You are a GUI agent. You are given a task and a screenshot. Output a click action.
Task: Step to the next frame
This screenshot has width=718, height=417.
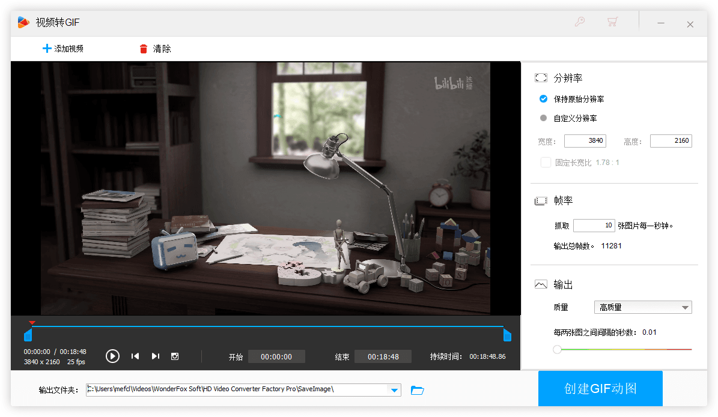[155, 356]
